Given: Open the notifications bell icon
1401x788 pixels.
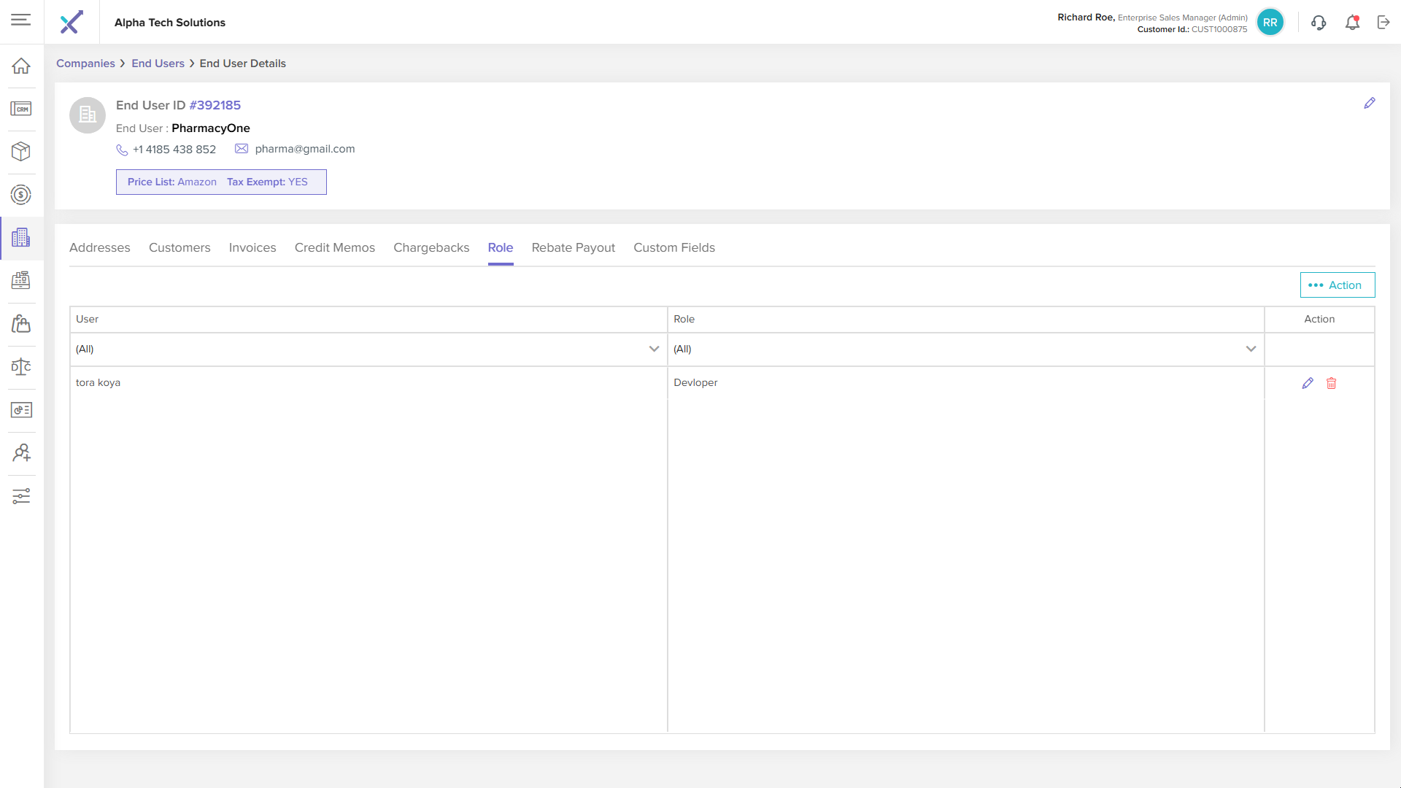Looking at the screenshot, I should coord(1352,23).
